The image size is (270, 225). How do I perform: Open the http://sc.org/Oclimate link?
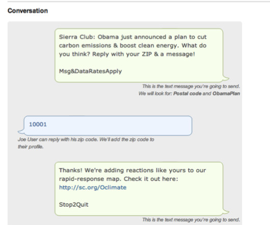93,187
